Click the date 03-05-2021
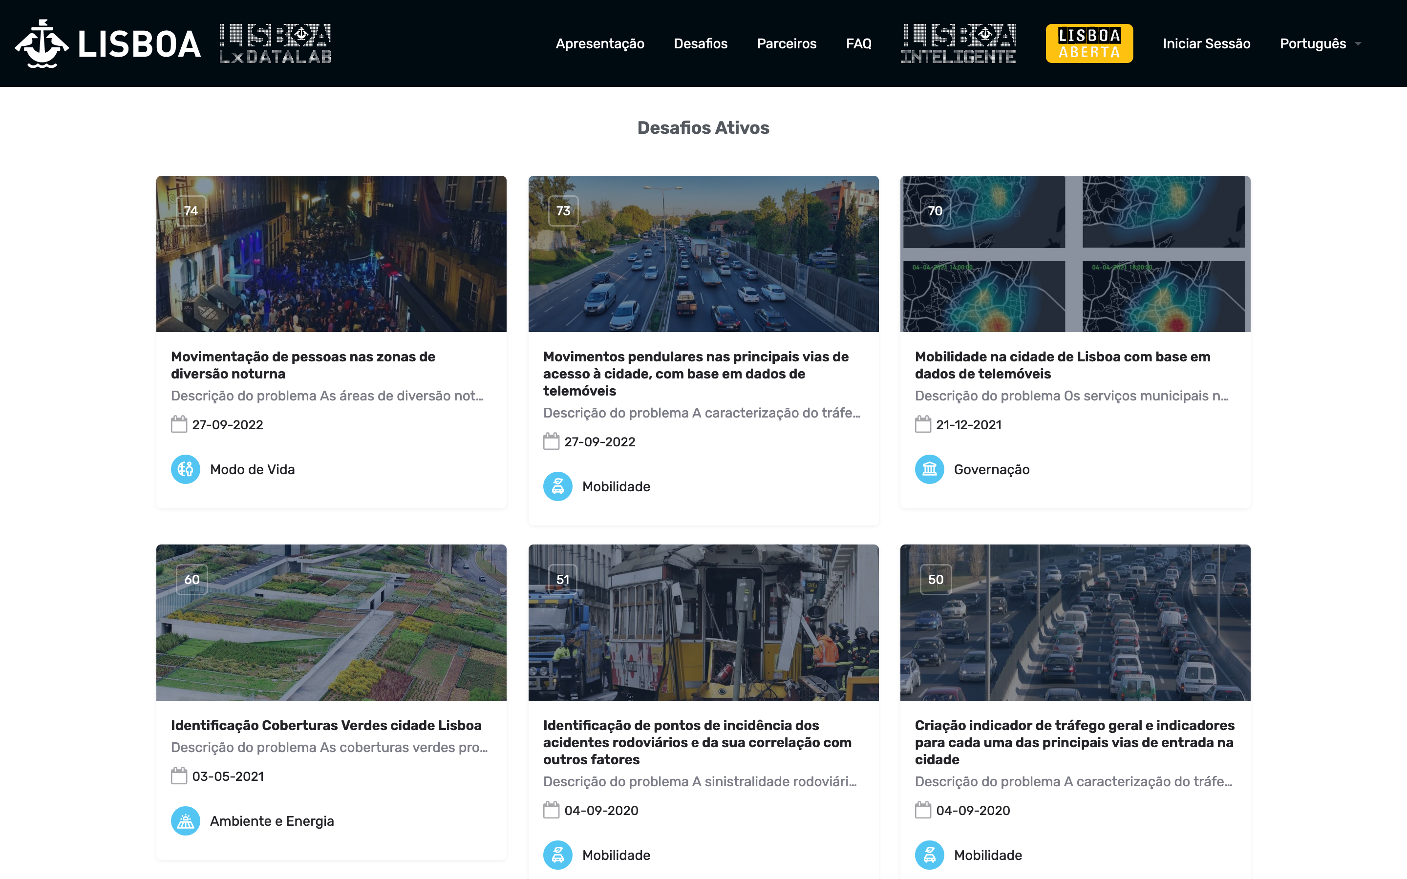 tap(228, 776)
